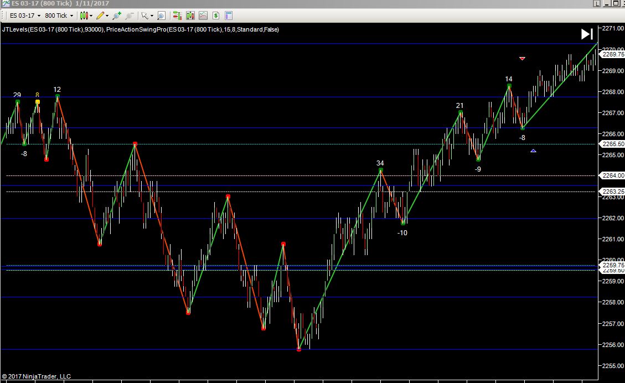Select the arrow pointer cursor tool
Viewport: 625px width, 383px height.
(x=144, y=15)
